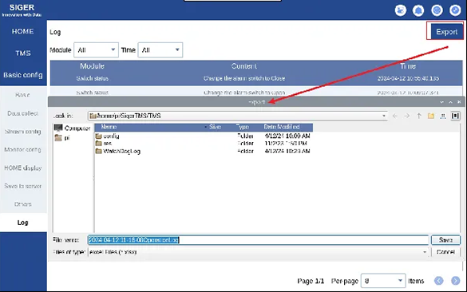467x292 pixels.
Task: Open the TMS menu item
Action: pos(23,53)
